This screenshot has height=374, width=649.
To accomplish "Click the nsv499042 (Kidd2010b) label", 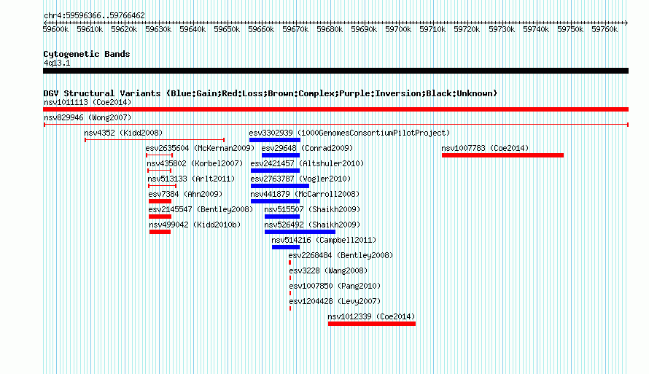I will (195, 225).
